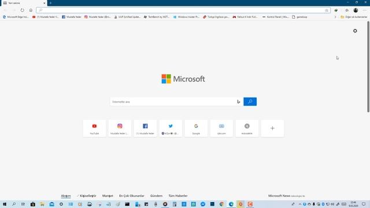Open a new tab with the plus button

[51, 3]
